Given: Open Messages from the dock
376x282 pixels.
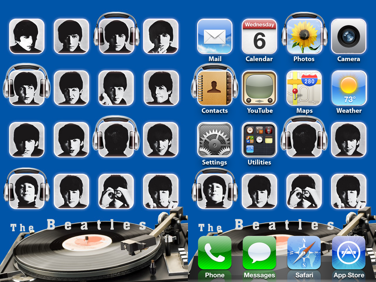Looking at the screenshot, I should coord(259,253).
